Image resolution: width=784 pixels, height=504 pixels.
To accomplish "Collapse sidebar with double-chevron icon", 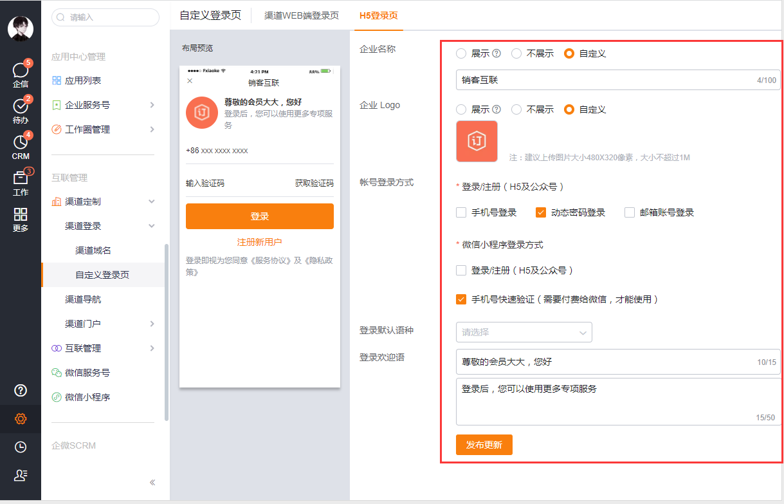I will point(152,482).
